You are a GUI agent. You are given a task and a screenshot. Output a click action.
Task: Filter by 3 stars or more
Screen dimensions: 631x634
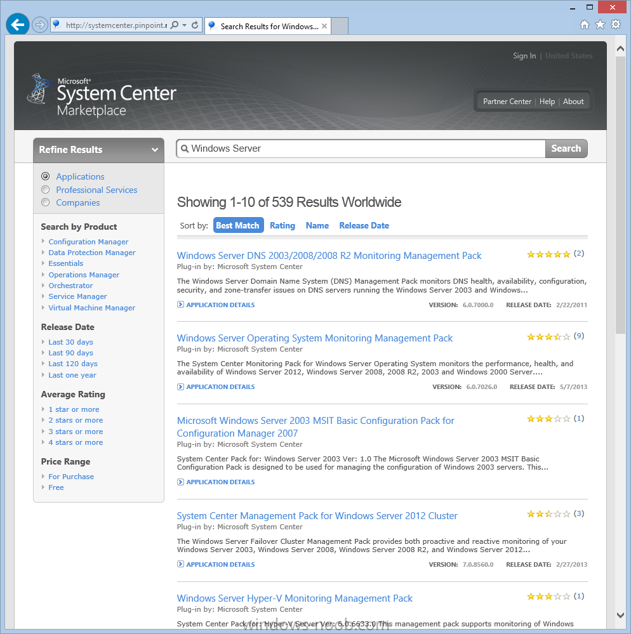coord(76,432)
